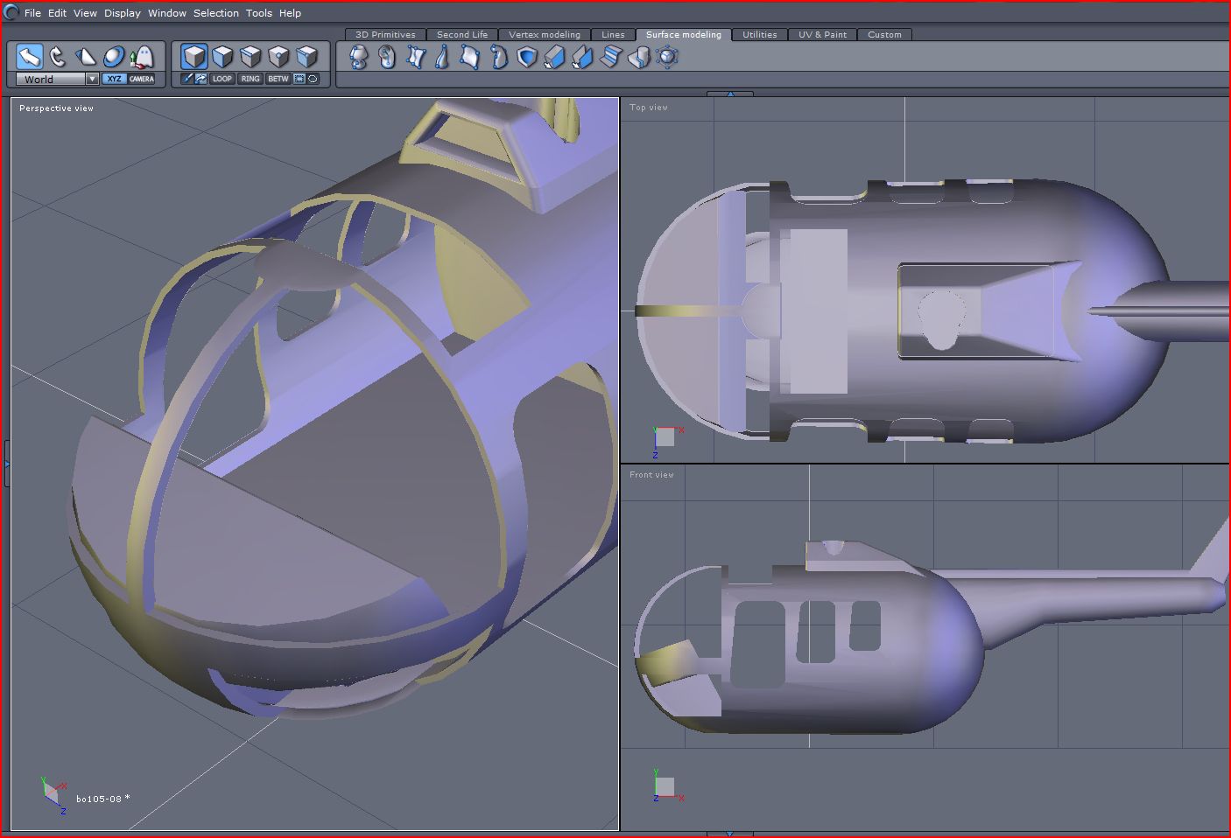Open the Front view label menu

pyautogui.click(x=652, y=475)
